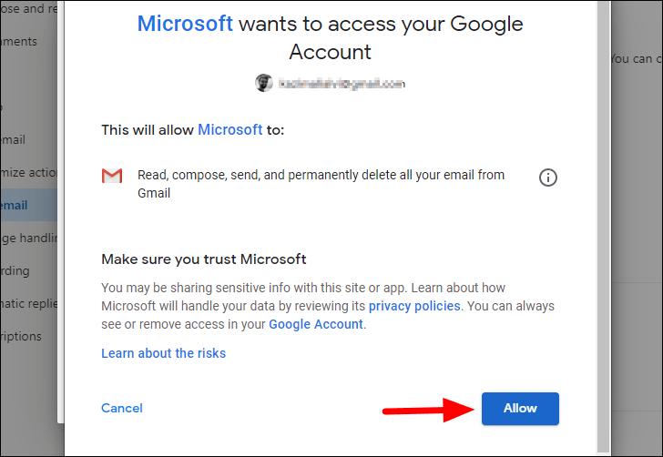
Task: Open the info icon for Gmail permission
Action: pos(548,178)
